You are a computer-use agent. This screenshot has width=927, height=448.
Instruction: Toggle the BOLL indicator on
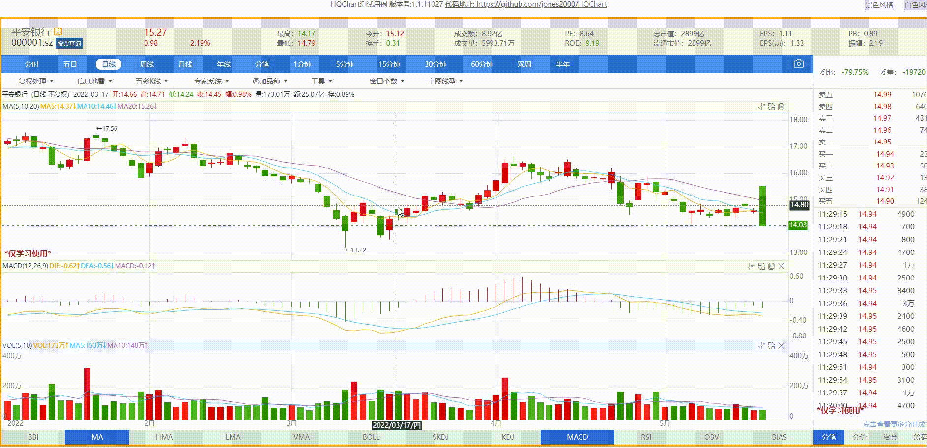371,437
